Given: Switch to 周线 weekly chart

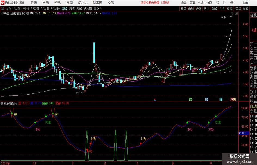Looking at the screenshot, I should pos(72,8).
